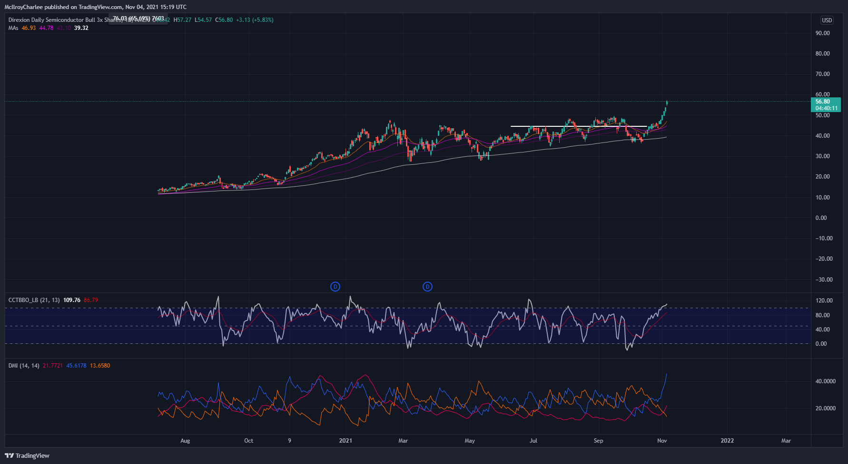Image resolution: width=848 pixels, height=464 pixels.
Task: Click the magenta 44.78 moving average value
Action: click(x=46, y=28)
